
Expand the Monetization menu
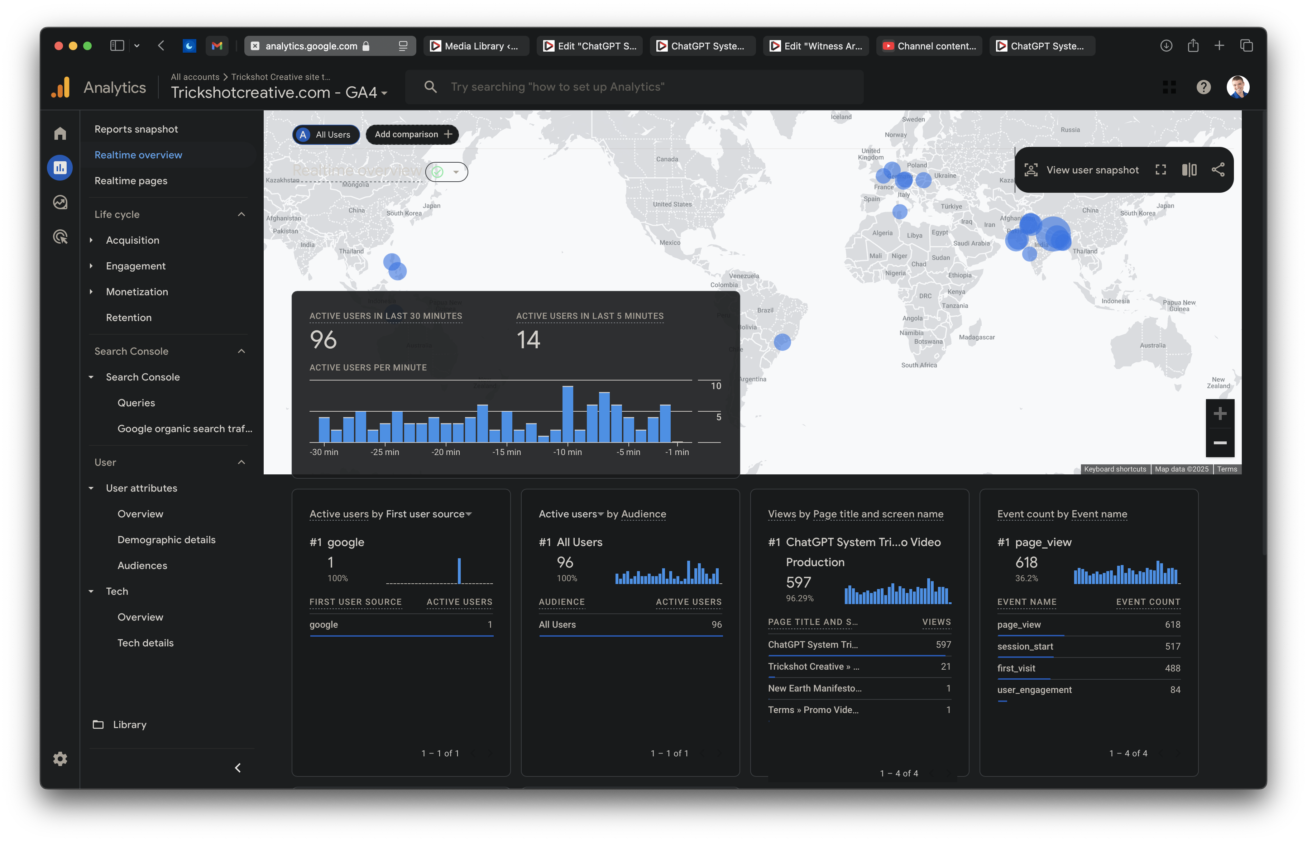tap(91, 291)
